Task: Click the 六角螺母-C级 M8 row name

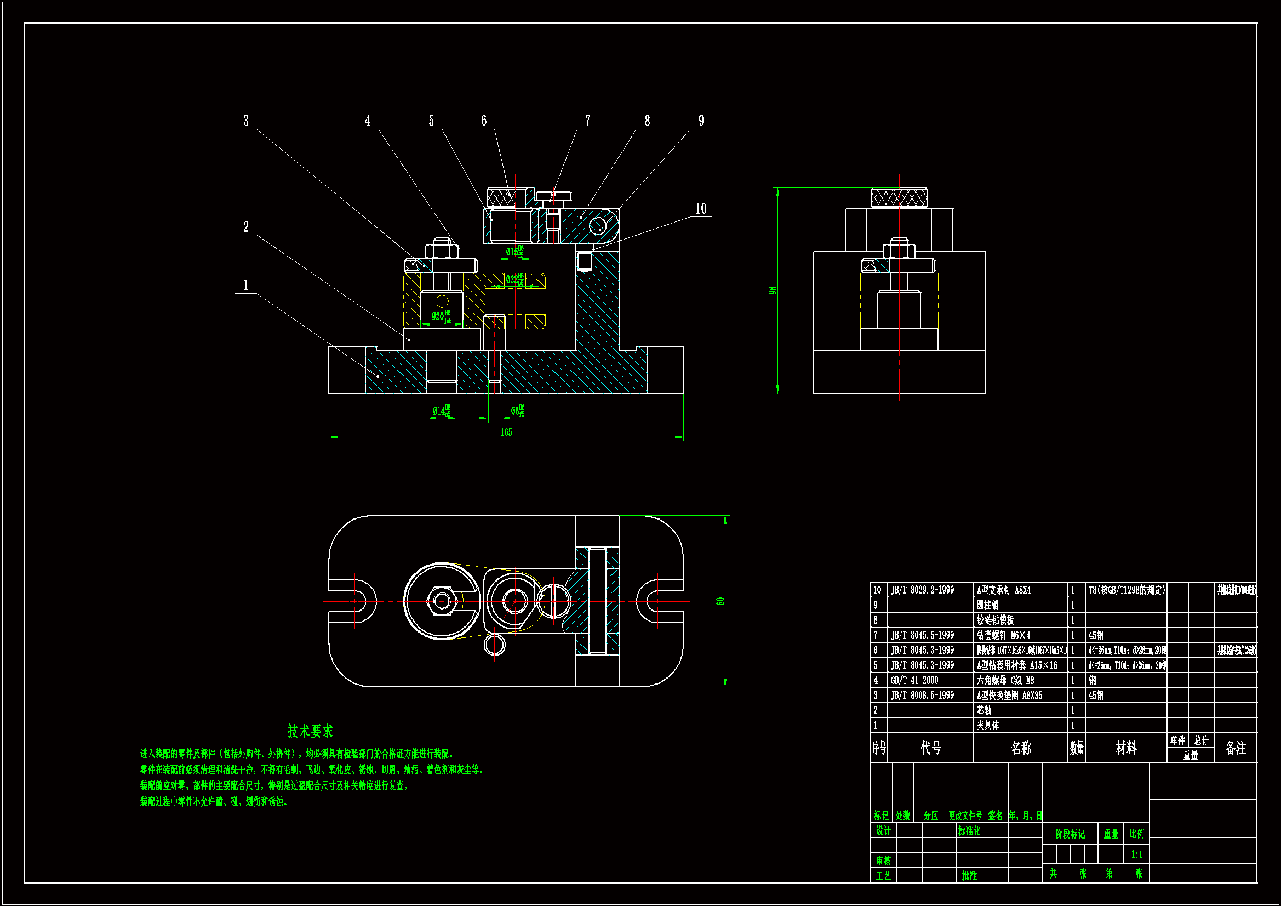Action: [1005, 680]
